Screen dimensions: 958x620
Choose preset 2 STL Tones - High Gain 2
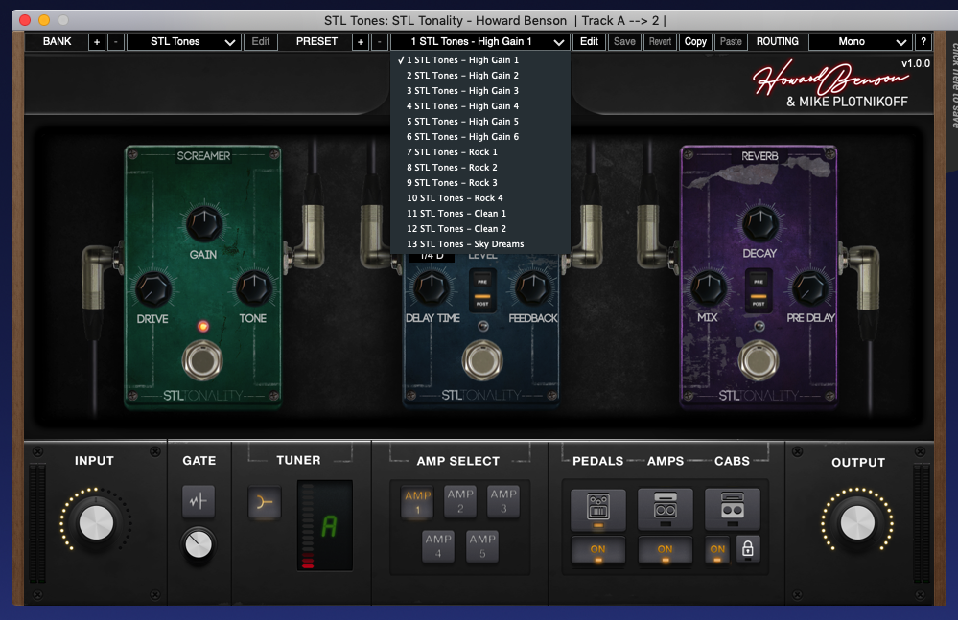480,75
